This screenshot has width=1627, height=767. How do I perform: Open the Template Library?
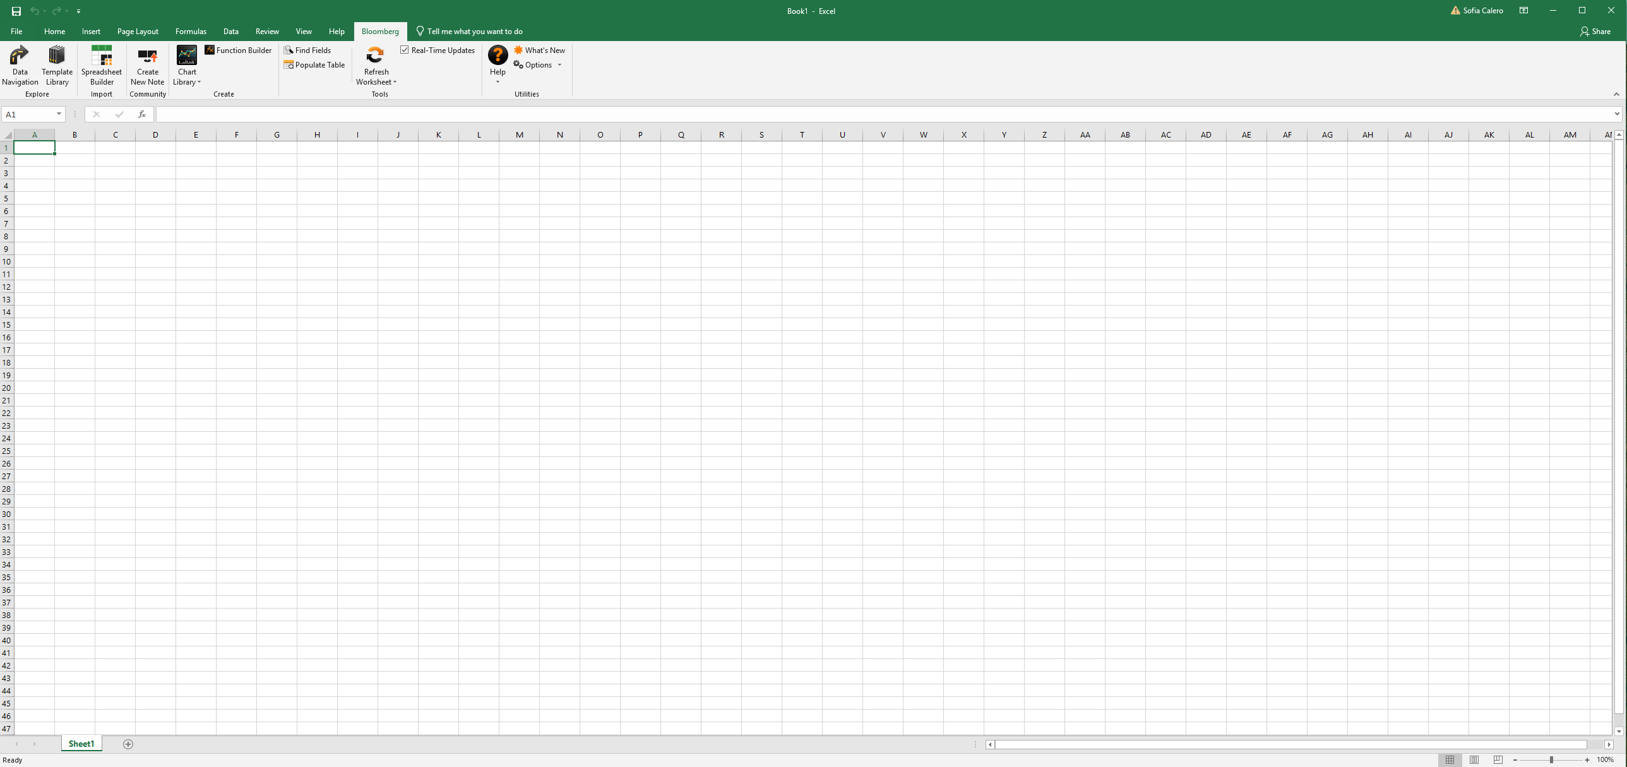[56, 65]
